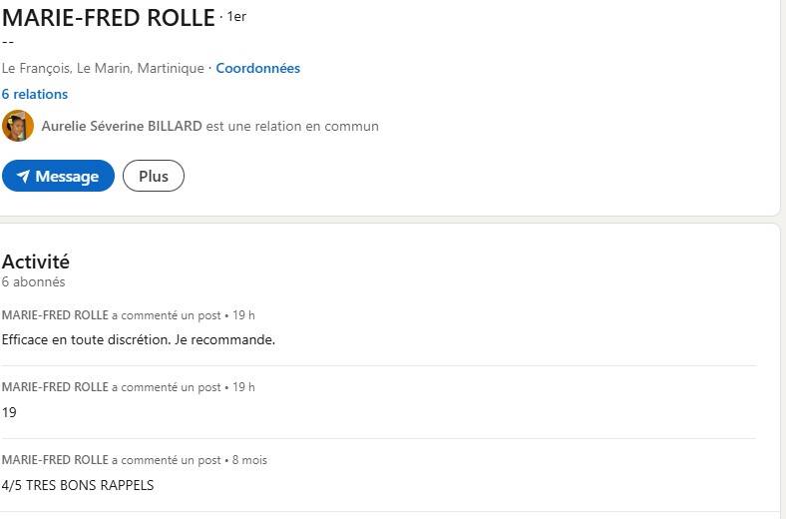View the 6 relations link
The width and height of the screenshot is (786, 519).
[x=35, y=94]
